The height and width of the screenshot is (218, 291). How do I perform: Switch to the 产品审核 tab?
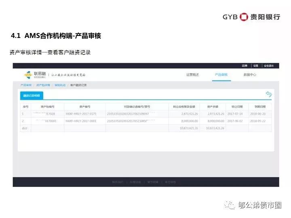point(221,75)
